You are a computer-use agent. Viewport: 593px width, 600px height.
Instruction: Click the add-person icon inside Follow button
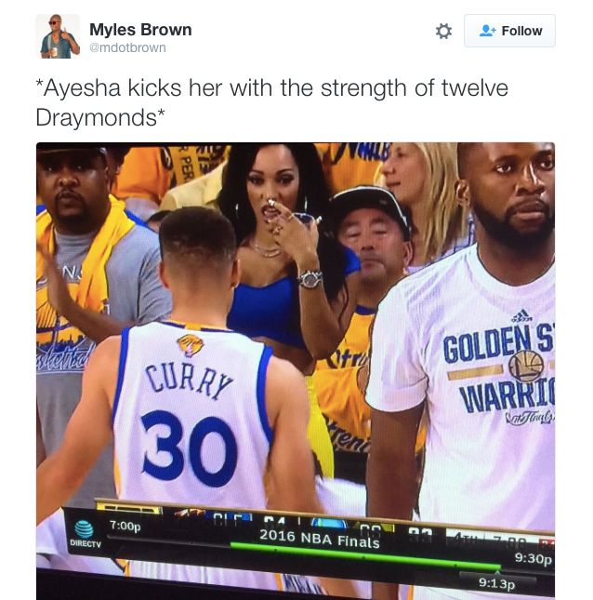click(487, 31)
